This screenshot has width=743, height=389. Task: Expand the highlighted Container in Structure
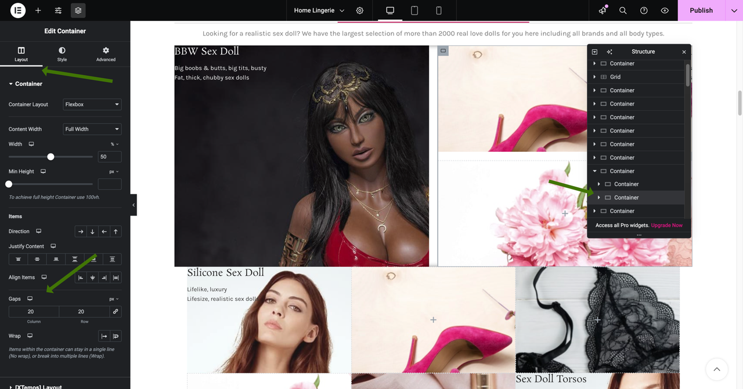599,198
